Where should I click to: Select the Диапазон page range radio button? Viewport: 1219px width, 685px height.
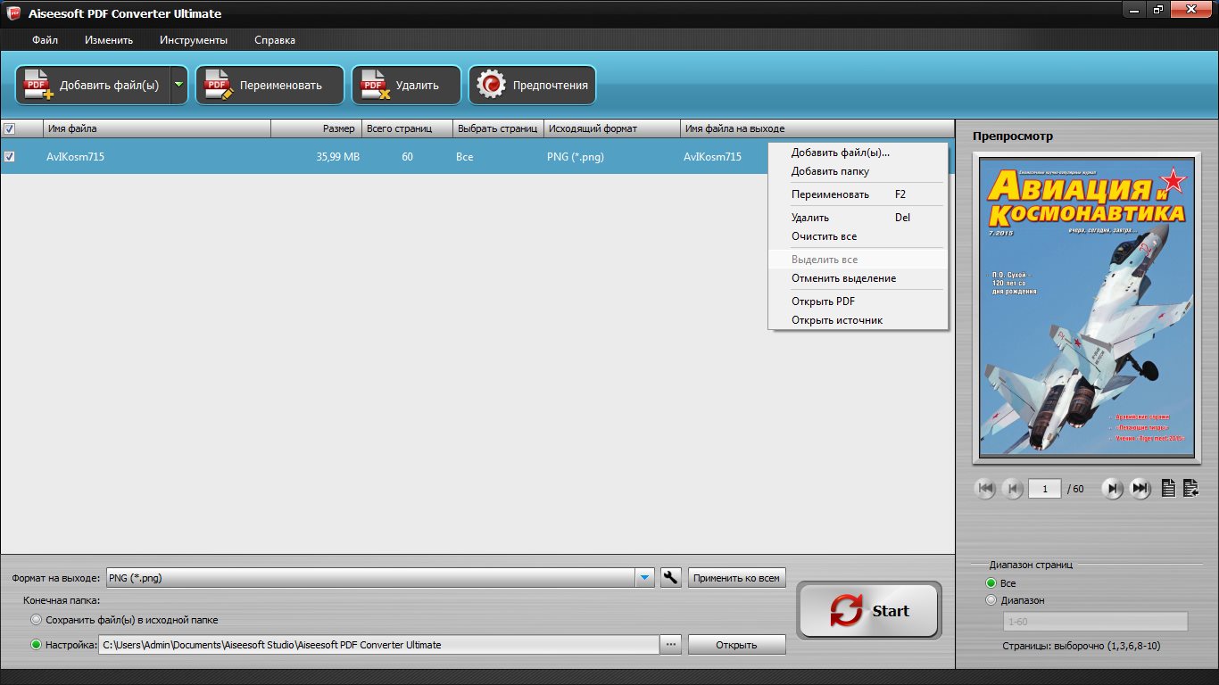coord(991,600)
